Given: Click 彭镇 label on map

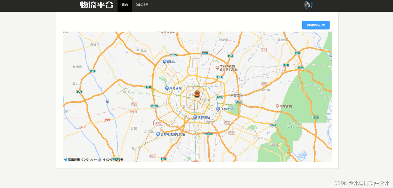Looking at the screenshot, I should [x=134, y=128].
